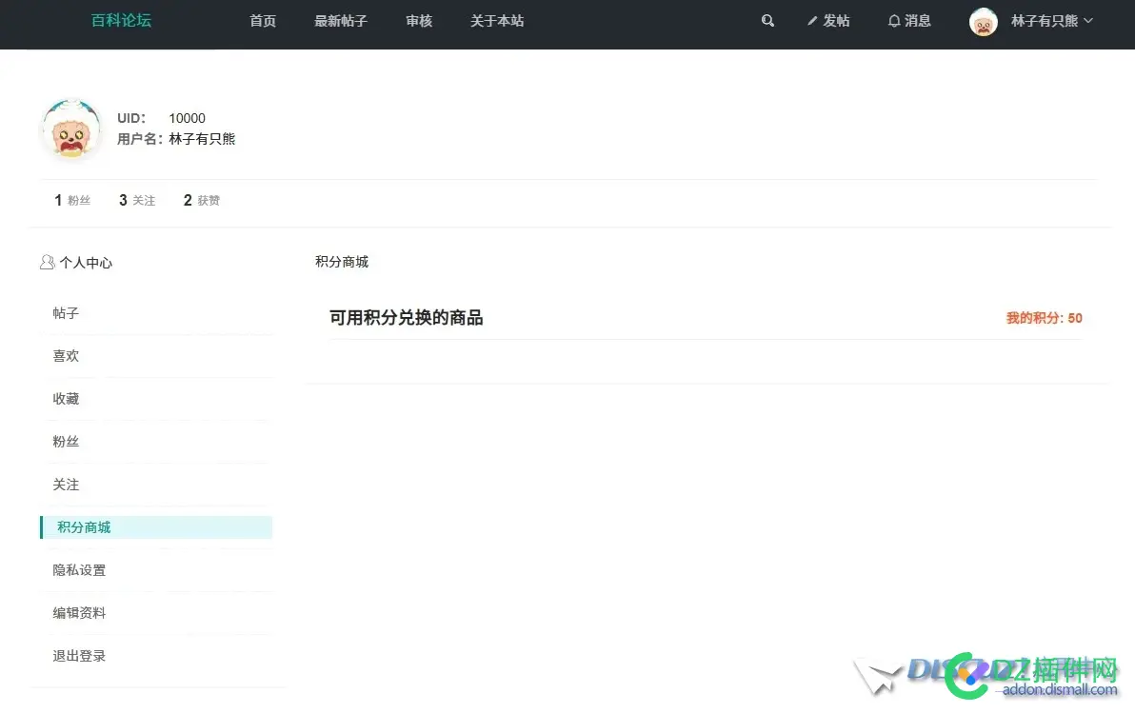
Task: Open the profile avatar on the personal page
Action: [x=70, y=129]
